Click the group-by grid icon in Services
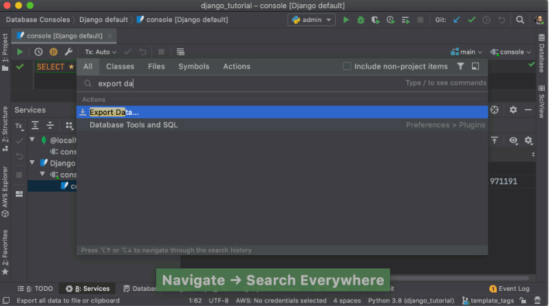The image size is (549, 306). pyautogui.click(x=69, y=125)
